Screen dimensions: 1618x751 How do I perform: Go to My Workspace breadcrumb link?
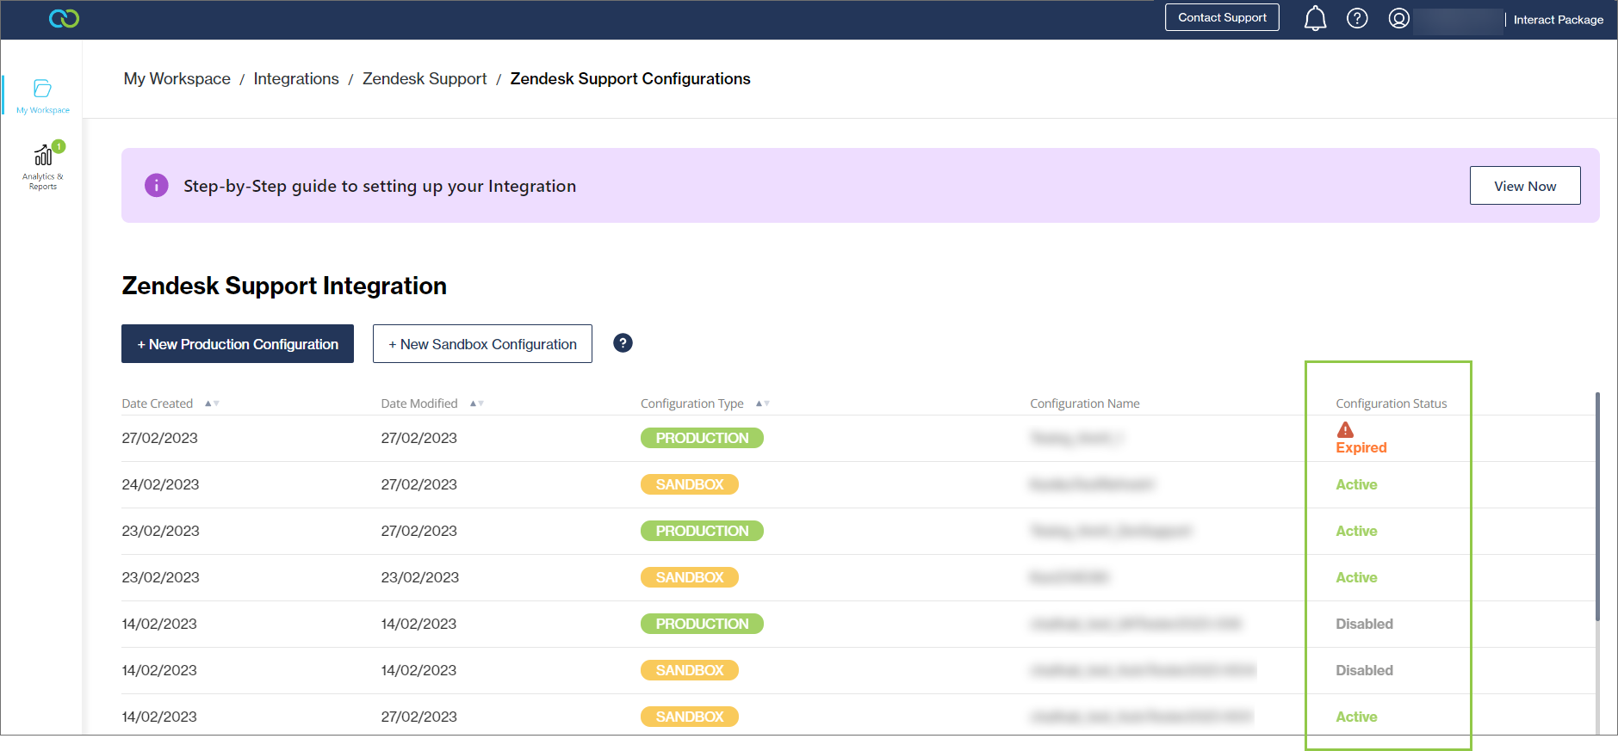(177, 79)
